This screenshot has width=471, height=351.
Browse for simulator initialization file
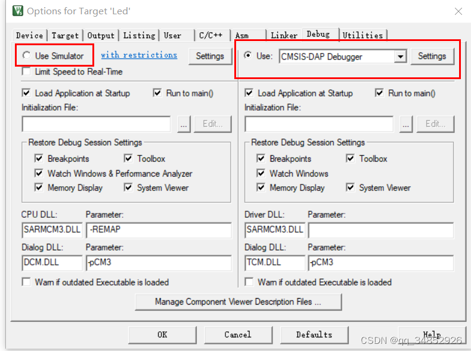pyautogui.click(x=184, y=124)
